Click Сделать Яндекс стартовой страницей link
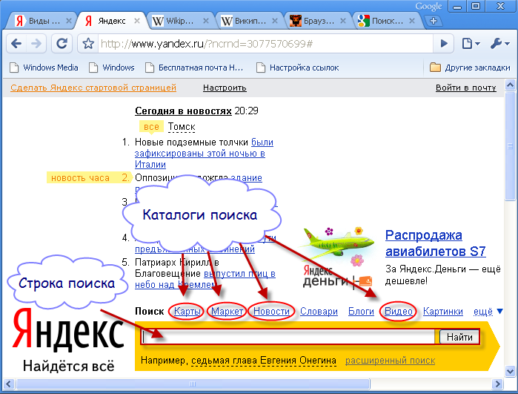Image resolution: width=518 pixels, height=394 pixels. point(93,88)
